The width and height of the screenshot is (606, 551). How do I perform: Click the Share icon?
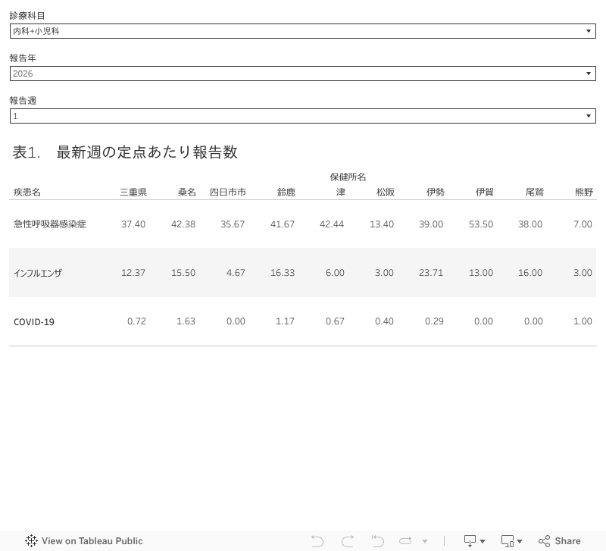click(560, 541)
